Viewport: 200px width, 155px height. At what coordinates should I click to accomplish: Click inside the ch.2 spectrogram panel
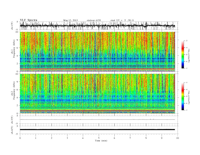click(97, 94)
